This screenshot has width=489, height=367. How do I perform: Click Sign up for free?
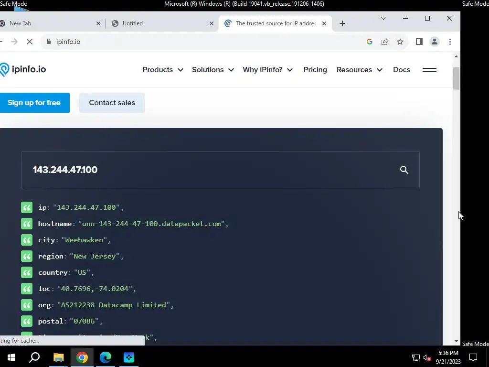(34, 103)
